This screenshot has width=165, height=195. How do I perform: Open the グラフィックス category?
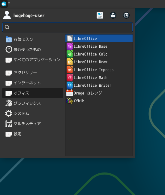point(33,103)
